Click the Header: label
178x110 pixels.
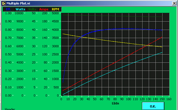click(x=10, y=109)
